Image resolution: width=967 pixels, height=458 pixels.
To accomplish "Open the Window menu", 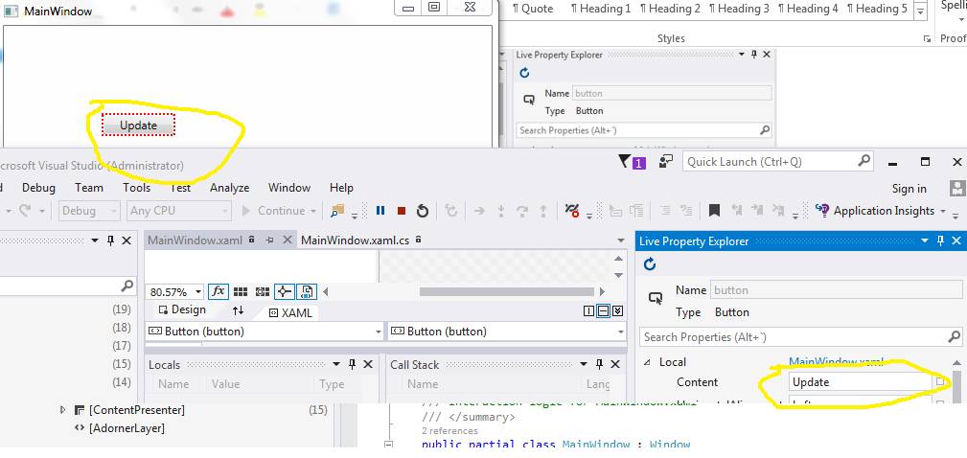I will tap(289, 188).
